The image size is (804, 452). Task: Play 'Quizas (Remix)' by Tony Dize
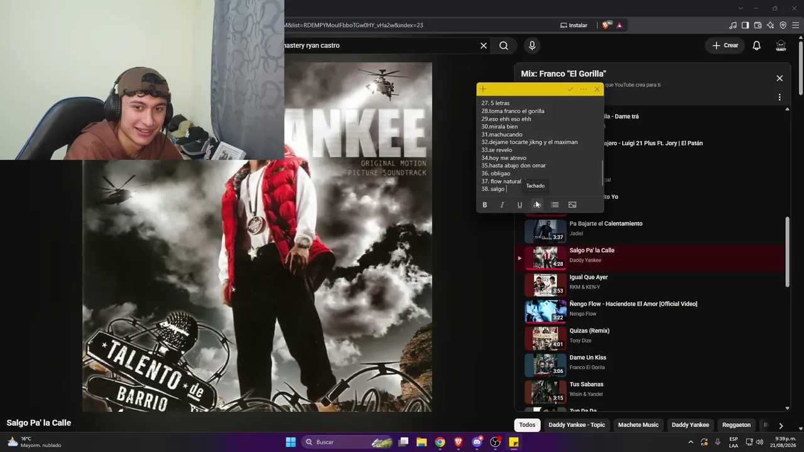(x=650, y=338)
